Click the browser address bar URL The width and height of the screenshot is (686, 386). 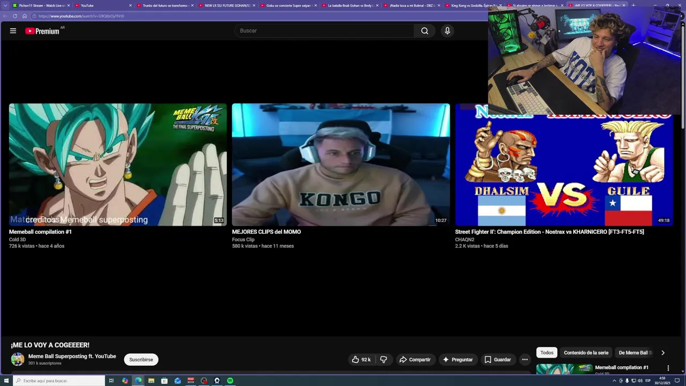click(81, 16)
